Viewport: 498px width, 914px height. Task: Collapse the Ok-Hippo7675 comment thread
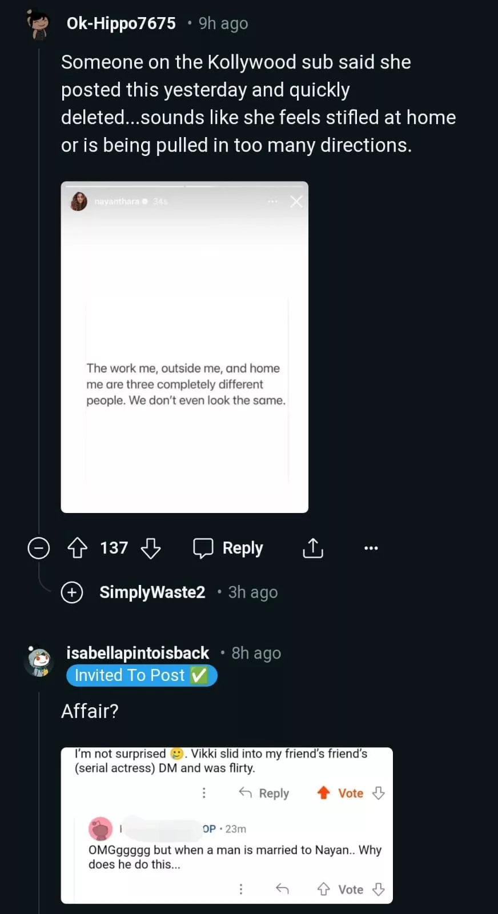tap(39, 548)
